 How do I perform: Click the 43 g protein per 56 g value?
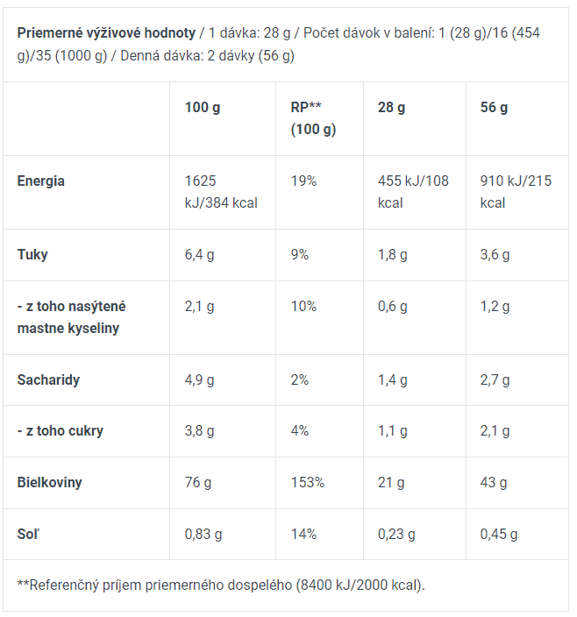tap(494, 482)
